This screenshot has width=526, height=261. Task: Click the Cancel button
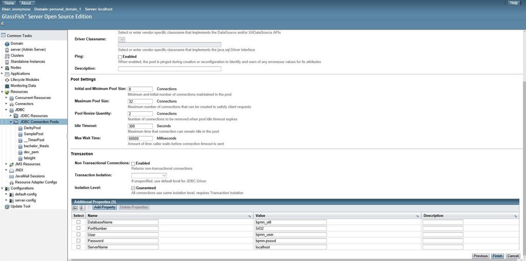[x=513, y=256]
